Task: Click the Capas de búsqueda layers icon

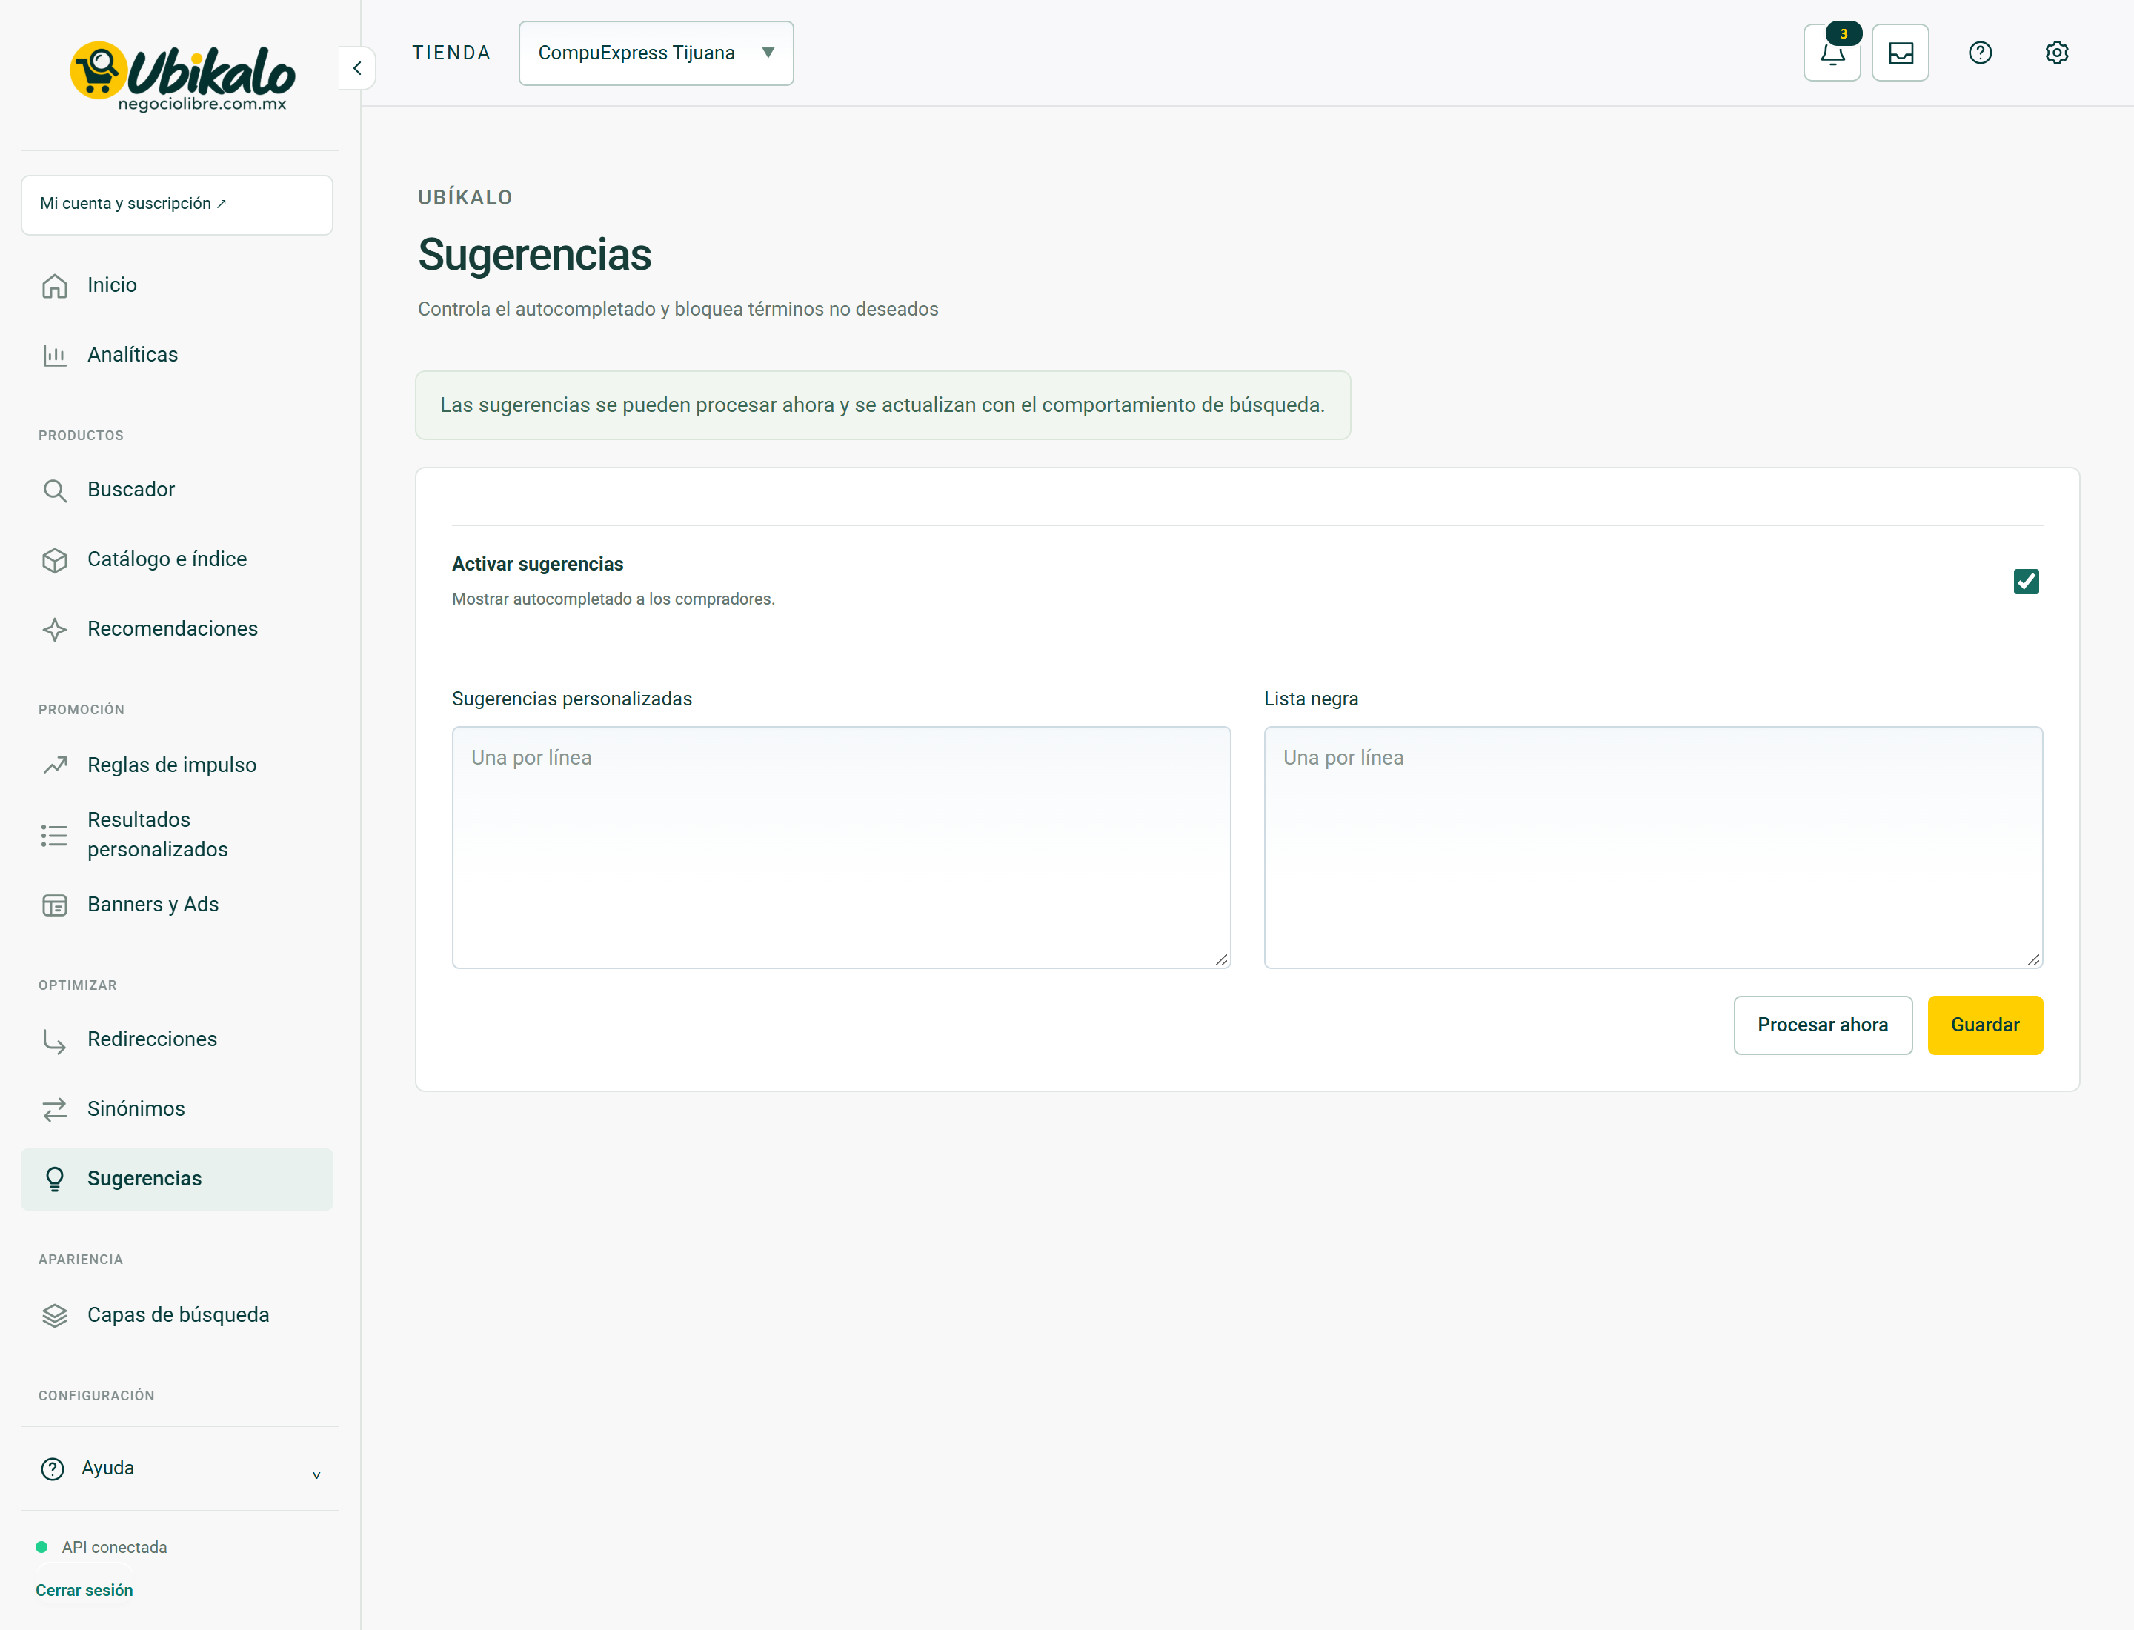Action: (x=56, y=1316)
